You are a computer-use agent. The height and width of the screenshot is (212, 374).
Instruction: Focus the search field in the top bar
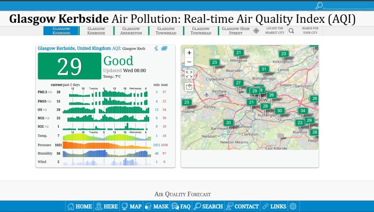[349, 6]
